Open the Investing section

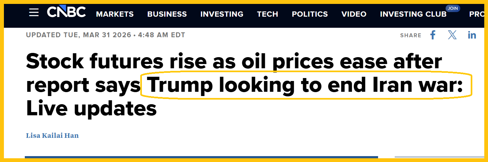point(222,14)
